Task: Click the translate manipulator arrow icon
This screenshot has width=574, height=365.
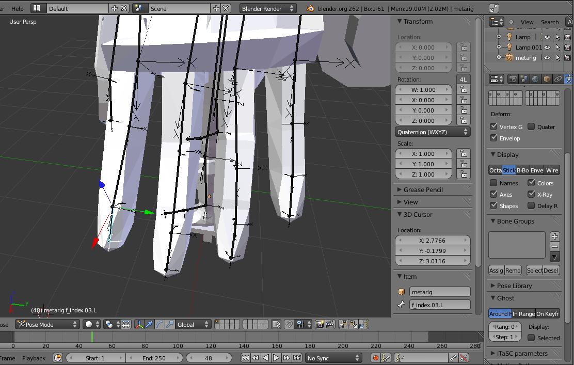Action: coord(149,324)
